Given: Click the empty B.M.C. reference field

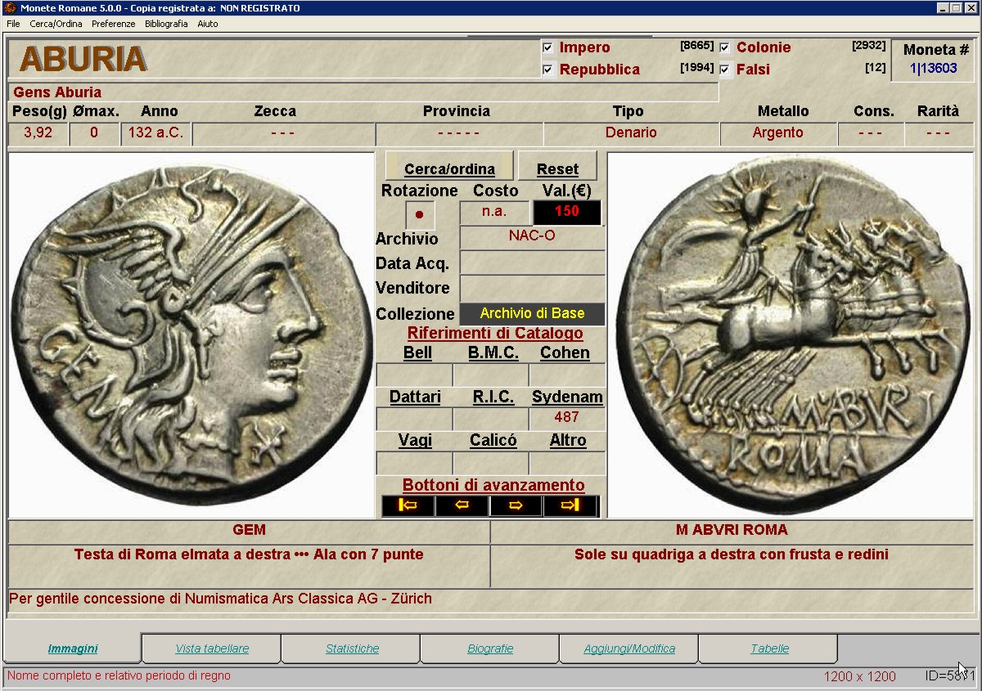Looking at the screenshot, I should (491, 375).
